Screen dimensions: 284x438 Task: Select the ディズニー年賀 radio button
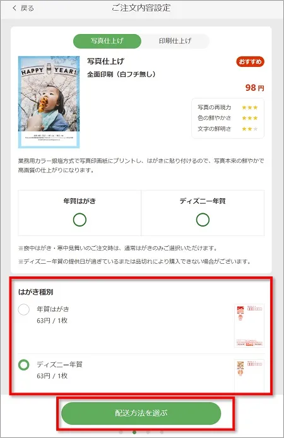coord(24,365)
